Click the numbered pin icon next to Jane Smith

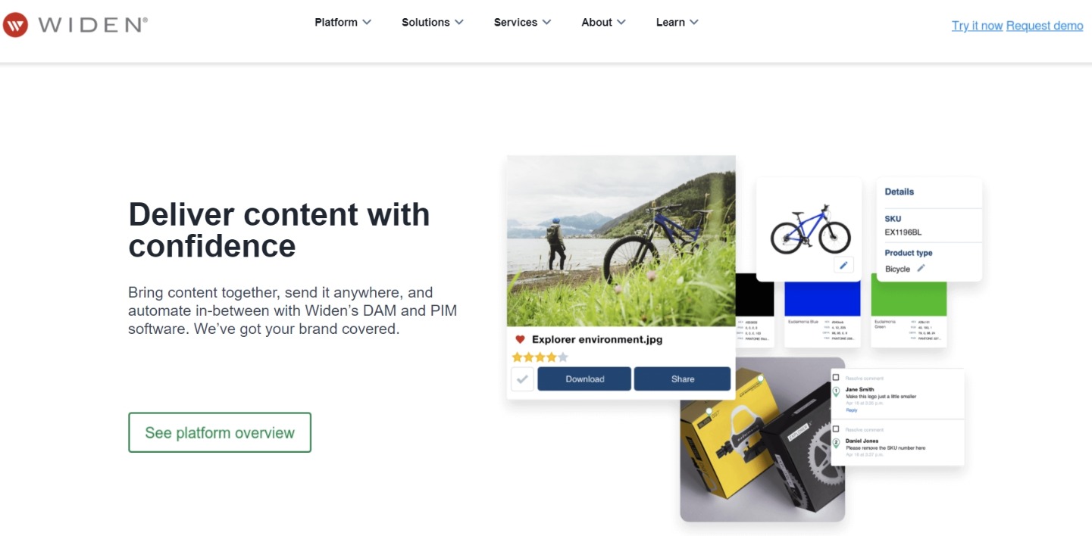pyautogui.click(x=836, y=392)
